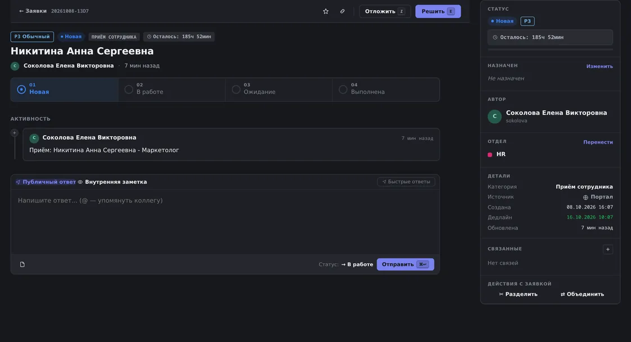The width and height of the screenshot is (631, 342).
Task: Click deadline value 16.10.2026 10:07
Action: tap(589, 217)
